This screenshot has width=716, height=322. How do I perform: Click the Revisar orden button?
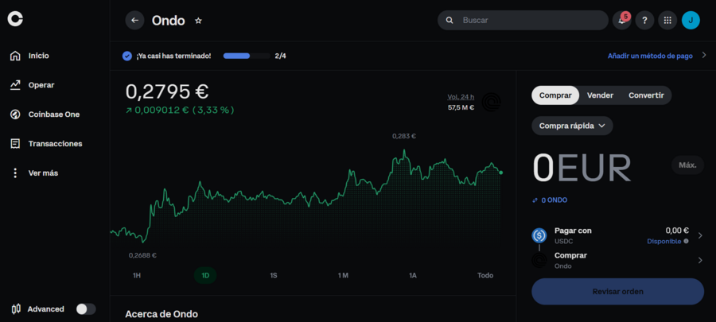pyautogui.click(x=618, y=292)
